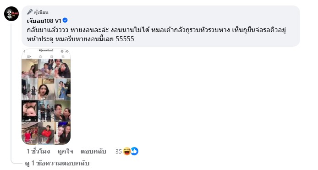Click ถูกใจ to like the comment
This screenshot has height=170, width=318.
tap(66, 151)
